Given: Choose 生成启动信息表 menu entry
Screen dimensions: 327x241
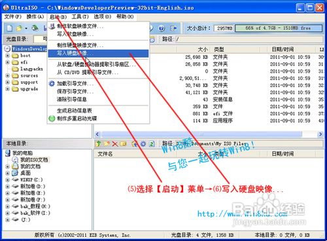Looking at the screenshot, I should 98,111.
